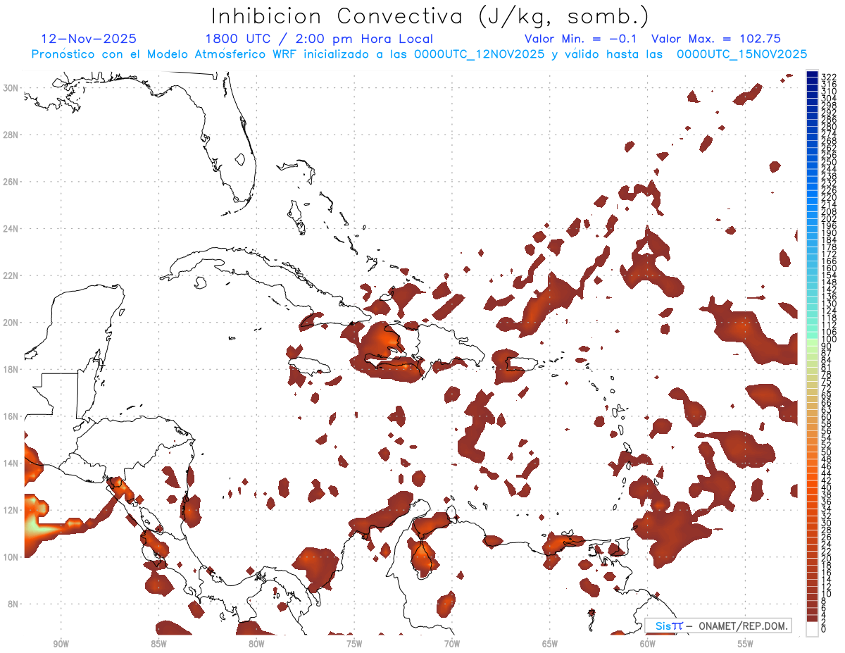The width and height of the screenshot is (845, 653).
Task: Select the date label '12-Nov-2025'
Action: point(89,39)
